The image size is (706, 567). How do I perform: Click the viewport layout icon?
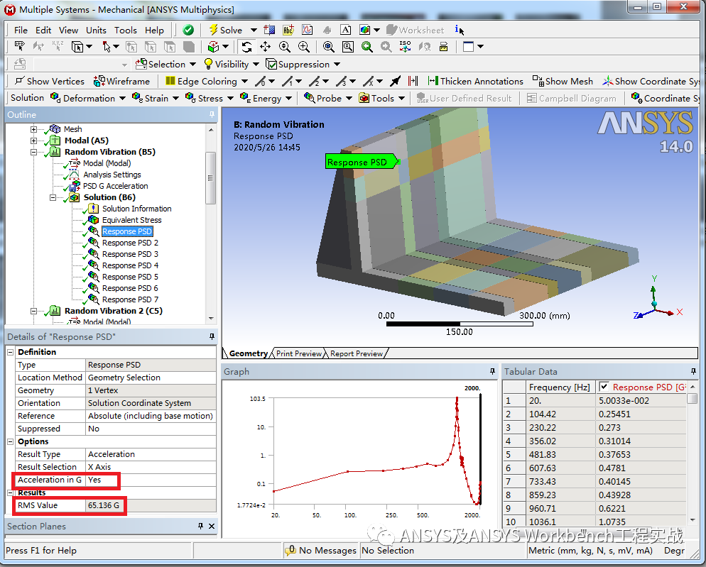pyautogui.click(x=468, y=47)
